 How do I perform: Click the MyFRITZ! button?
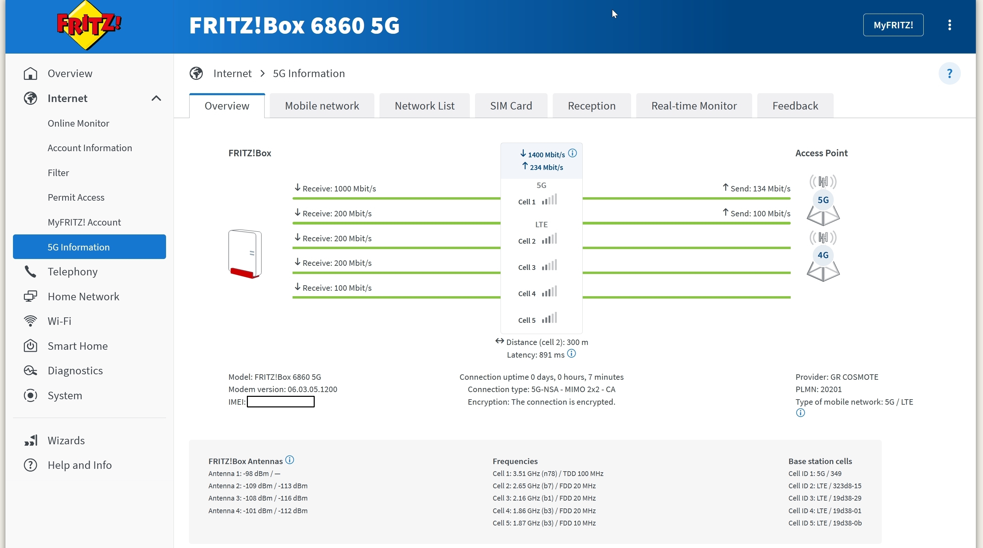[893, 25]
